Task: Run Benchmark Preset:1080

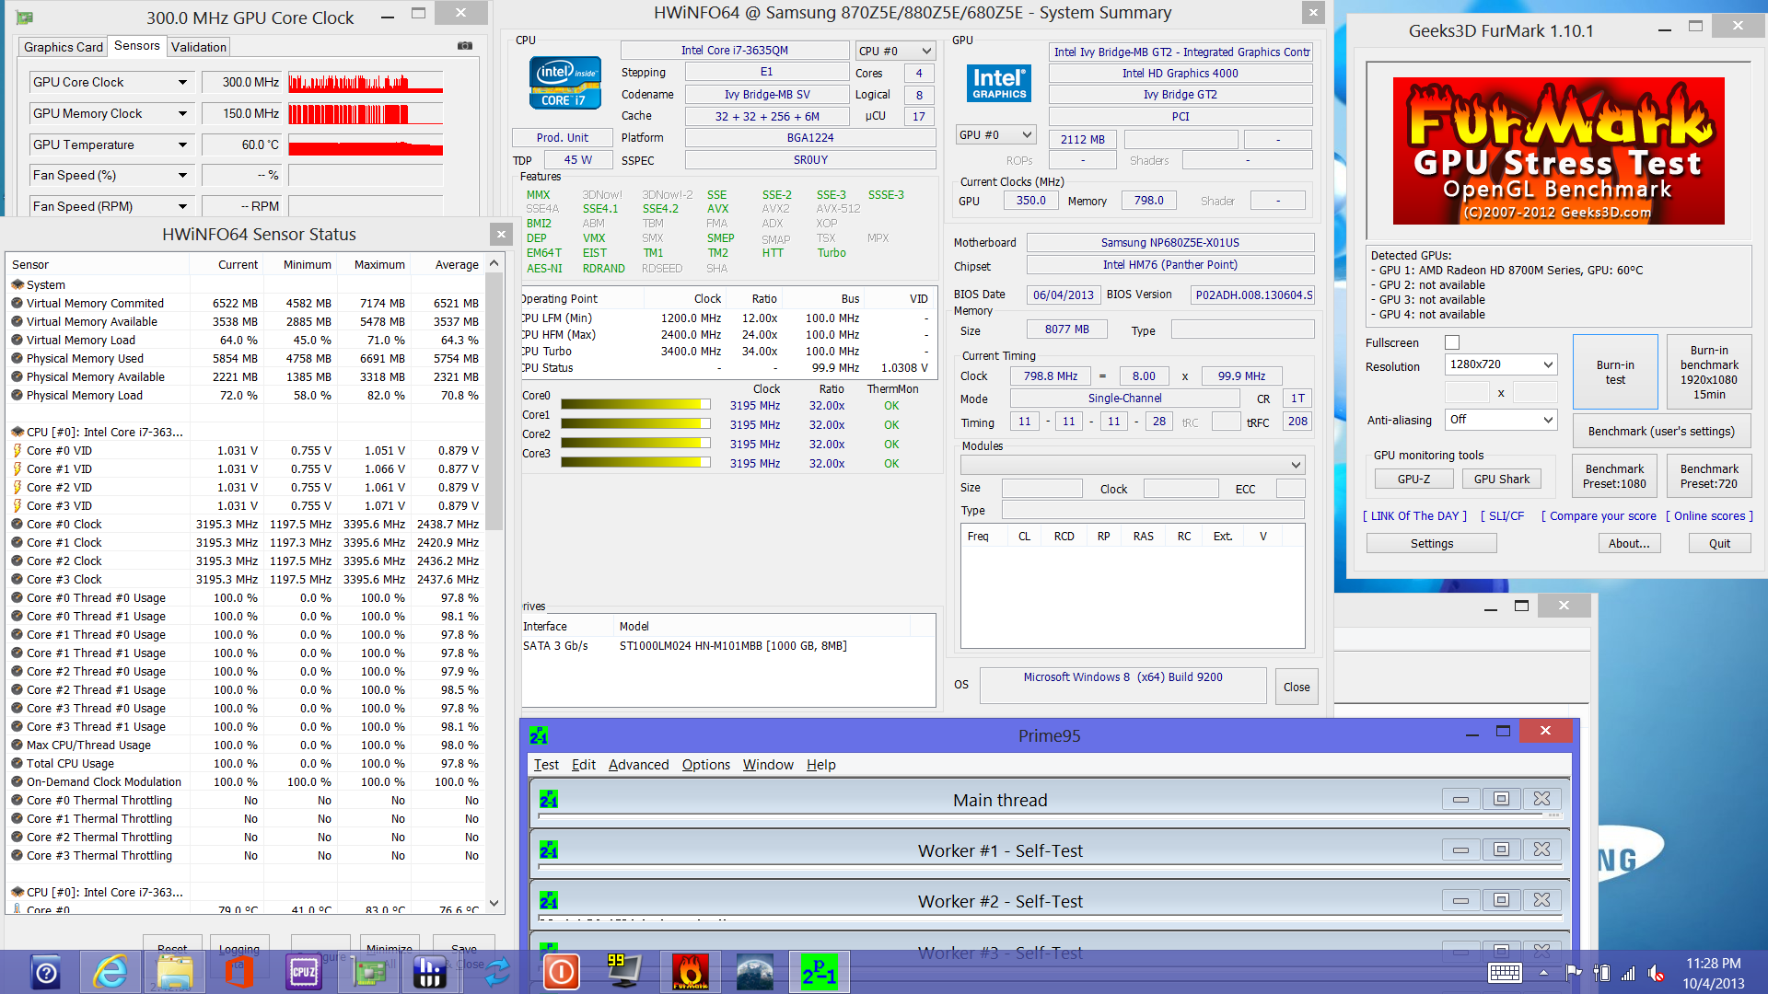Action: 1614,476
